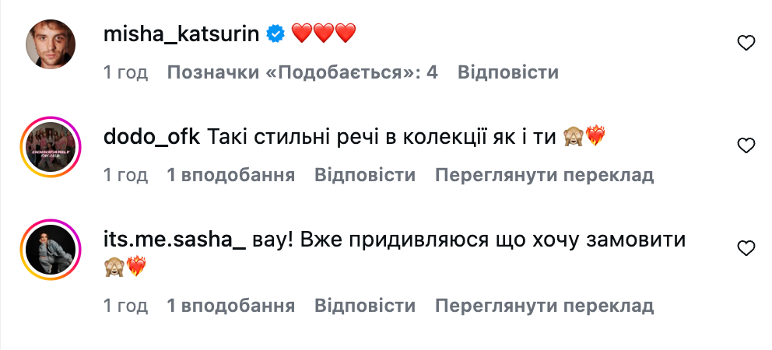Like its.me.sasha_'s comment with the heart icon
This screenshot has width=772, height=350.
tap(746, 249)
